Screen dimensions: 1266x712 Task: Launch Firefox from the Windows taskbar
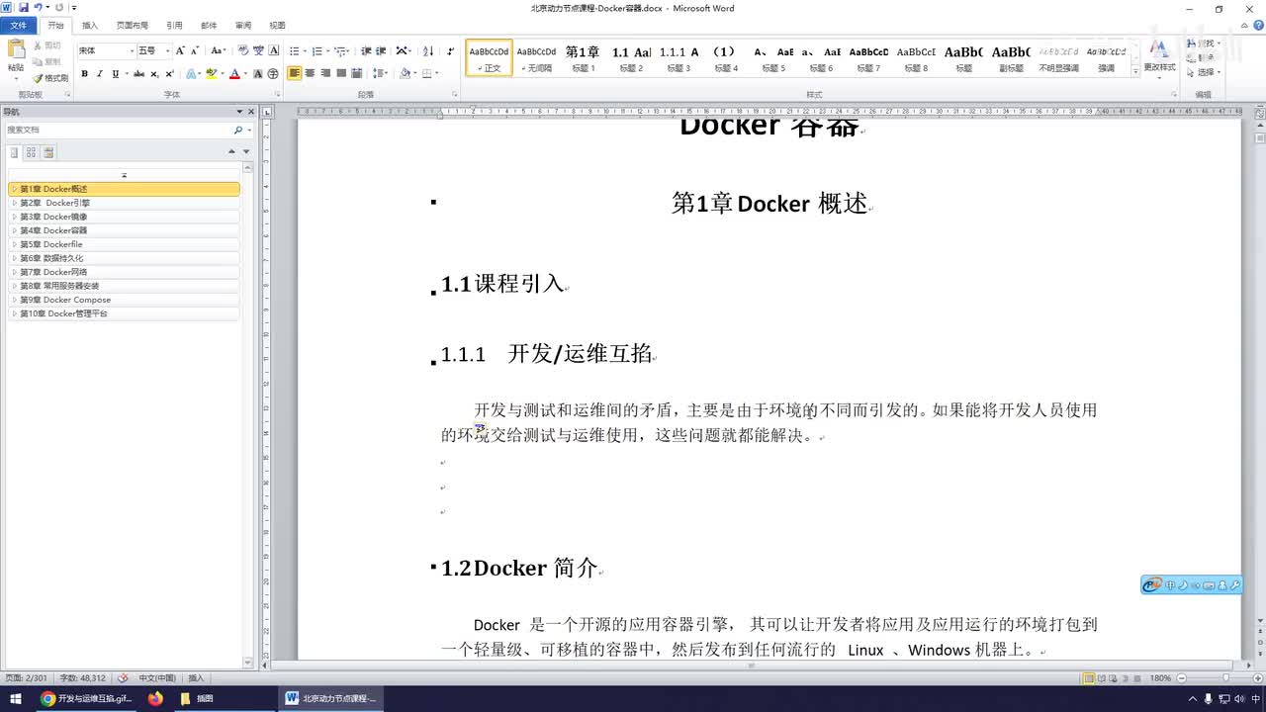pos(155,698)
